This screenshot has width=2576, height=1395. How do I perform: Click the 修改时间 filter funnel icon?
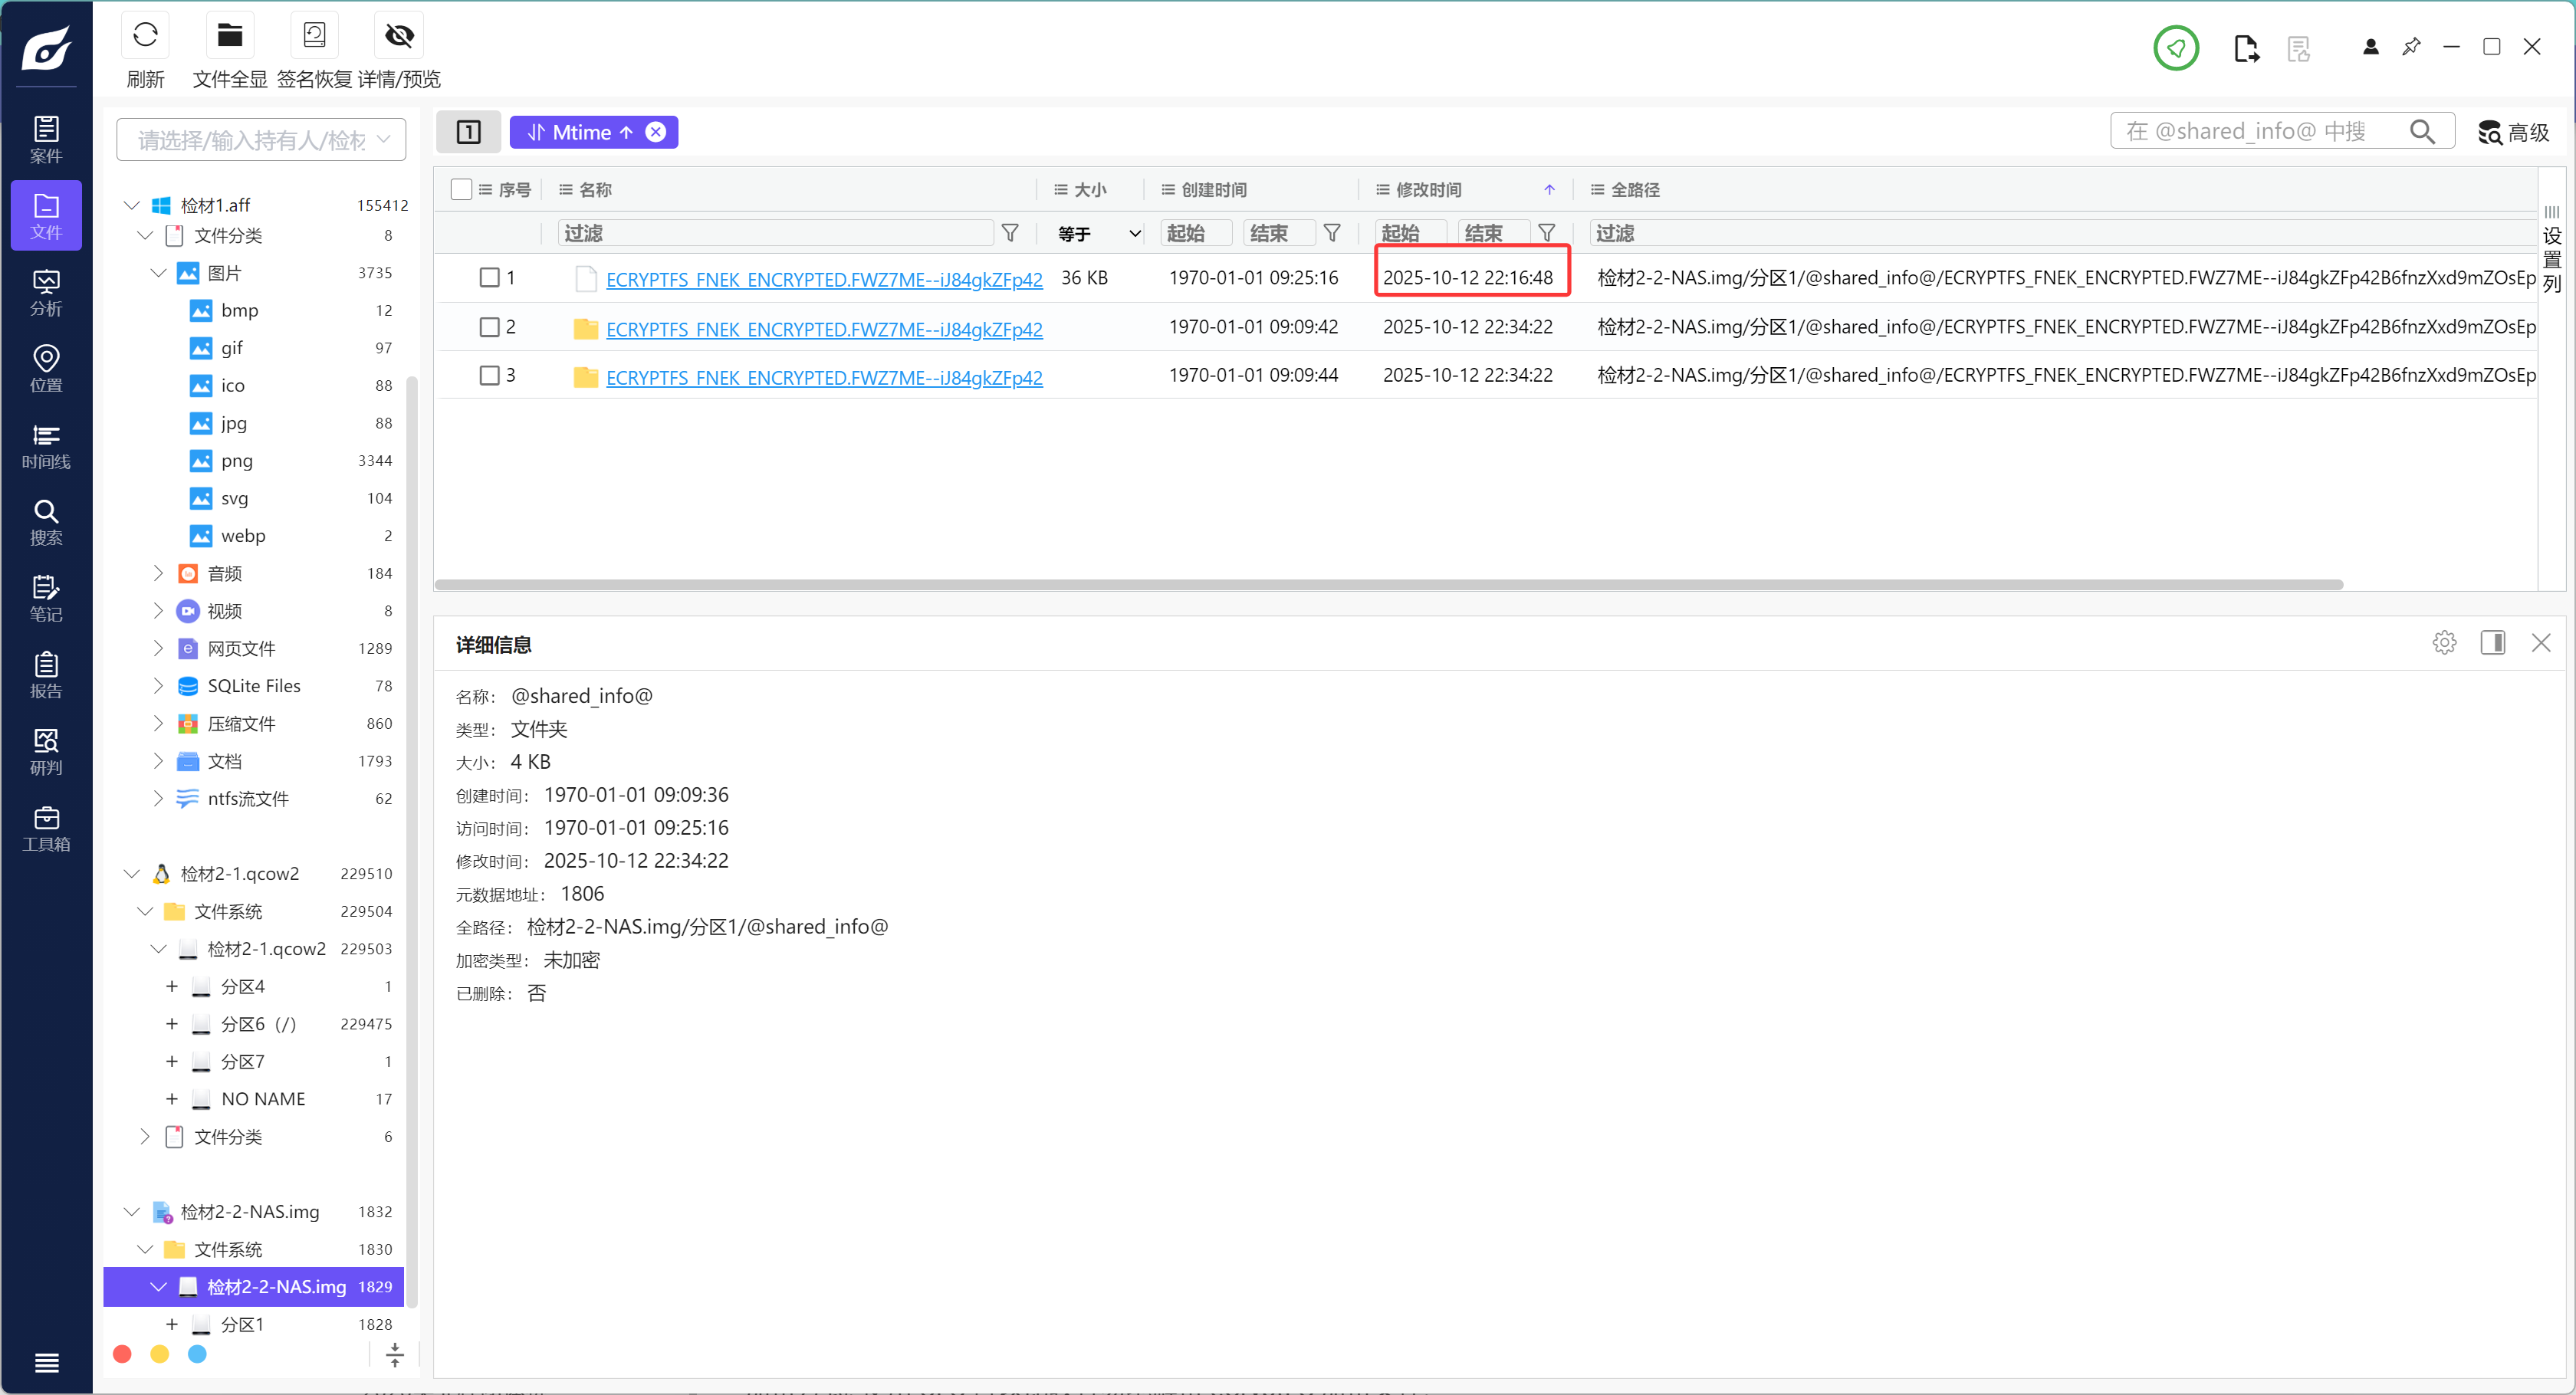click(x=1546, y=233)
